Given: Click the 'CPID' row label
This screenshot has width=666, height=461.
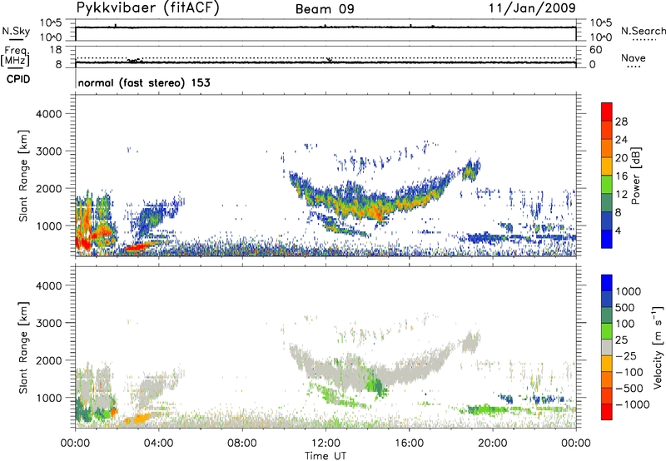Looking at the screenshot, I should point(18,80).
